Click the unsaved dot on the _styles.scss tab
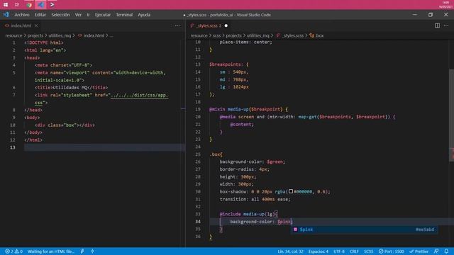454x255 pixels. coord(226,25)
